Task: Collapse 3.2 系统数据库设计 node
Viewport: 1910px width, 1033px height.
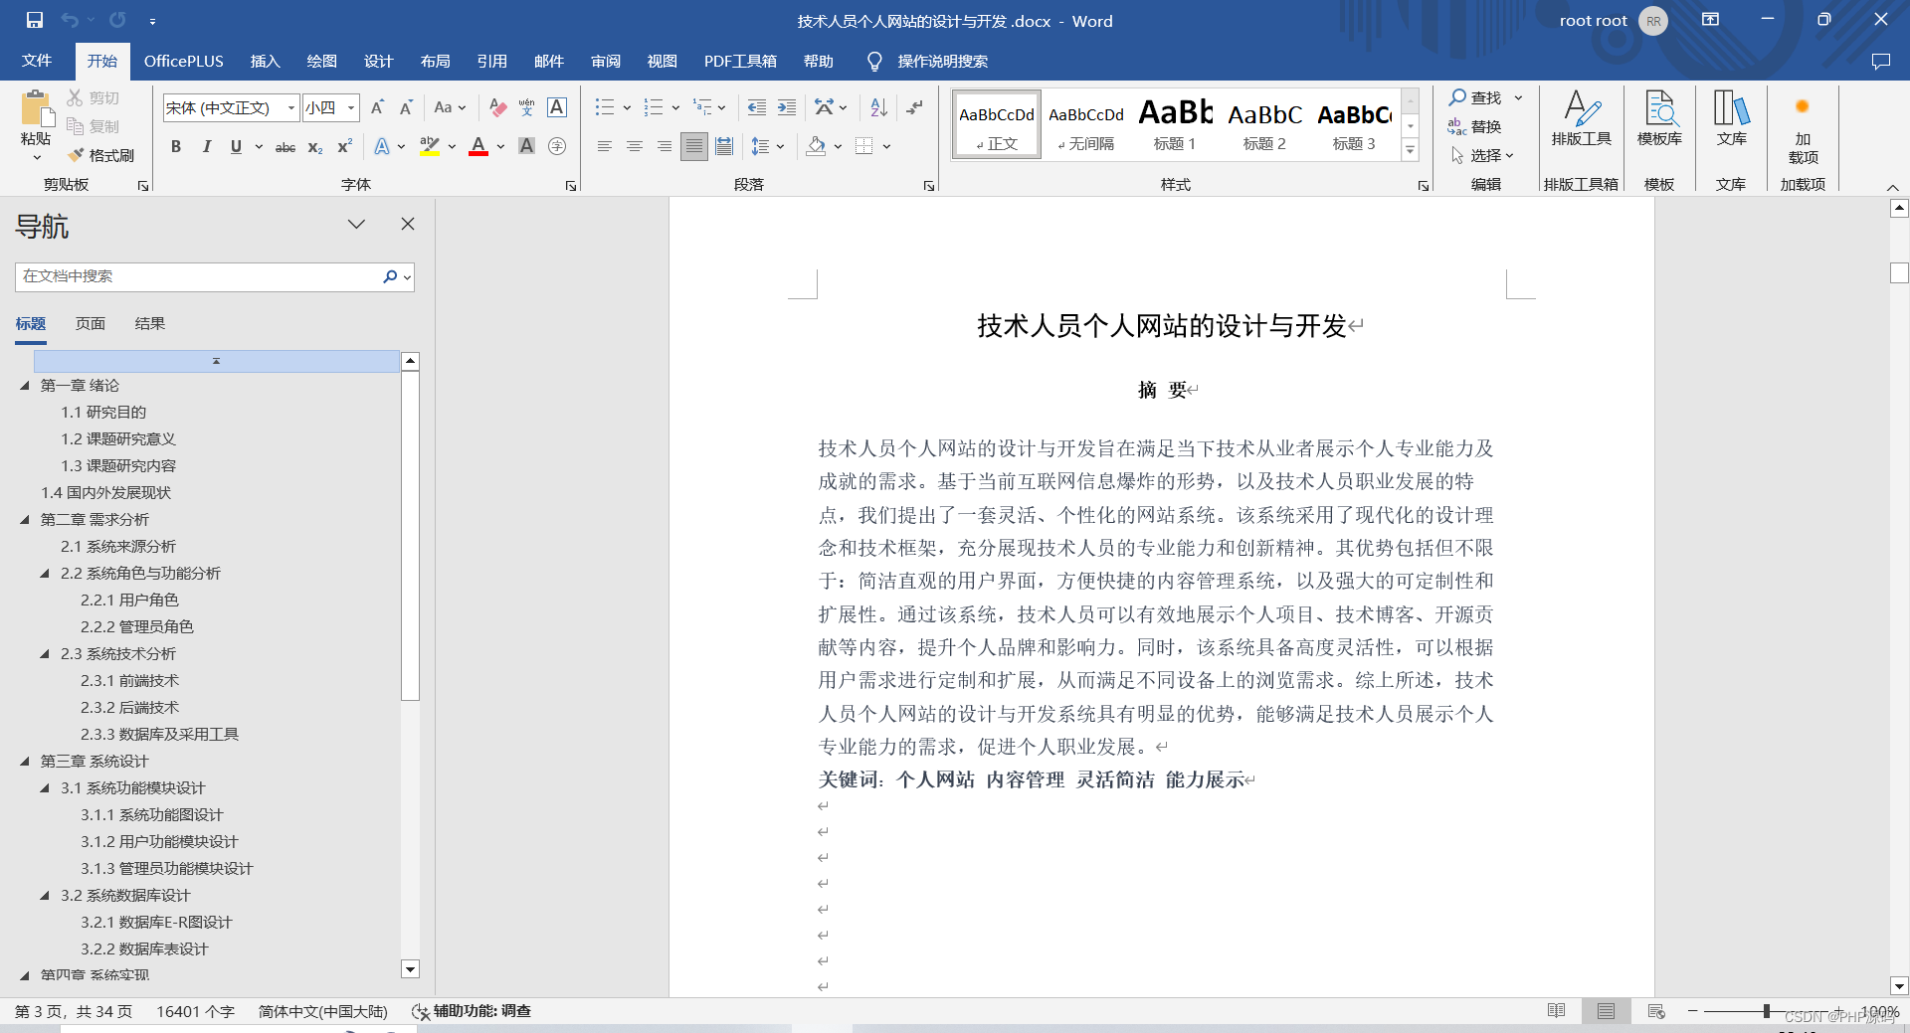Action: pyautogui.click(x=45, y=896)
